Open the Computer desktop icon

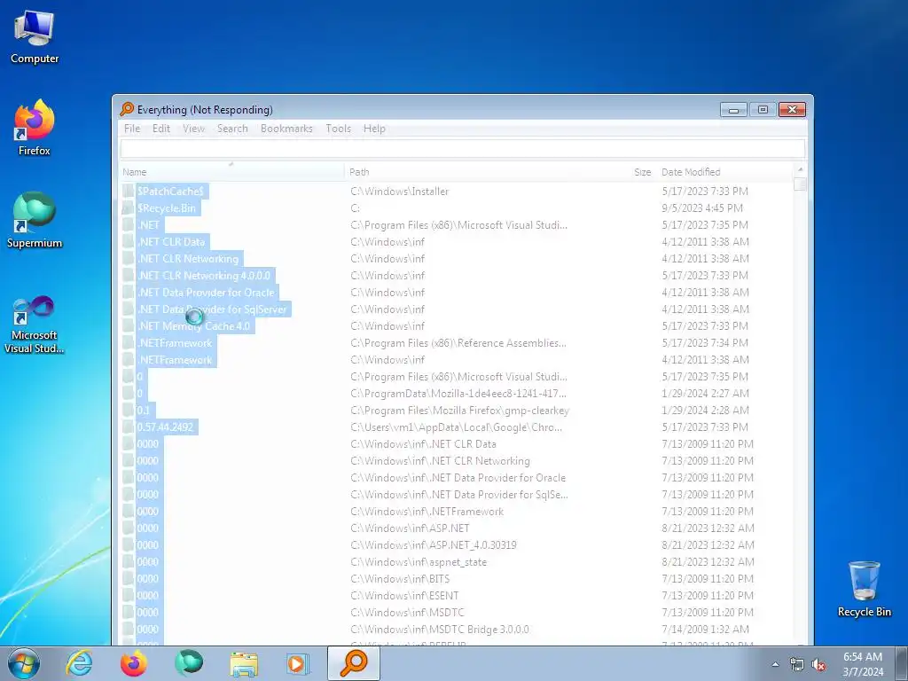point(35,37)
